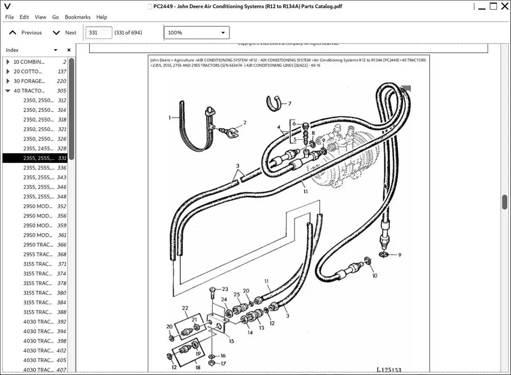Open the Help menu
511x375 pixels.
coord(102,17)
